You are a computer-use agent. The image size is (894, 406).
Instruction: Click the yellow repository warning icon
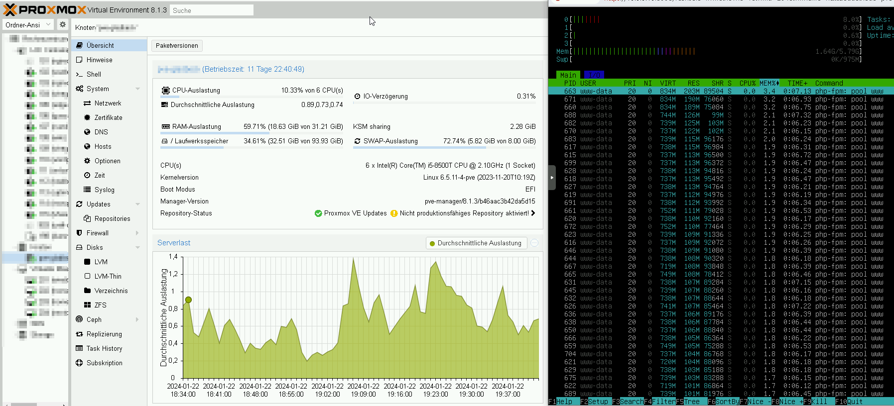coord(394,213)
